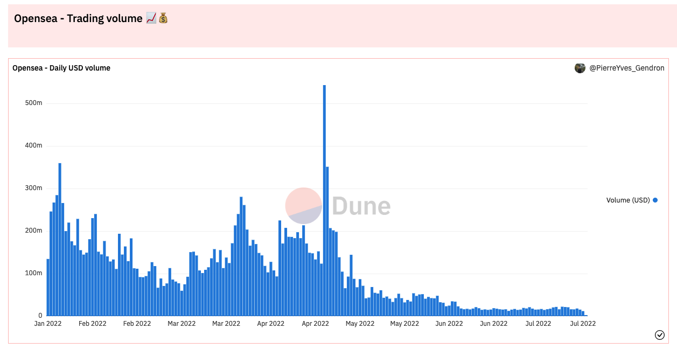
Task: Select the January peak bar near 360m
Action: coord(60,240)
